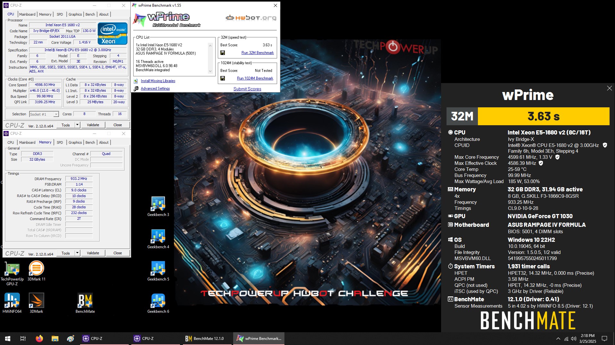The image size is (615, 345).
Task: Click the Intel Xeon logo in CPU-Z
Action: click(x=112, y=34)
